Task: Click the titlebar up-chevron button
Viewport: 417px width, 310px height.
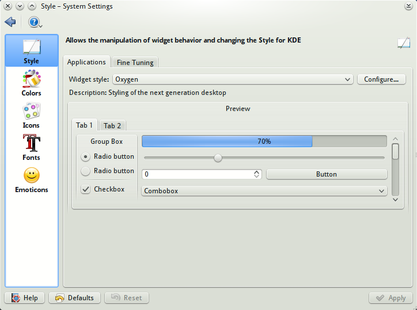Action: point(32,6)
